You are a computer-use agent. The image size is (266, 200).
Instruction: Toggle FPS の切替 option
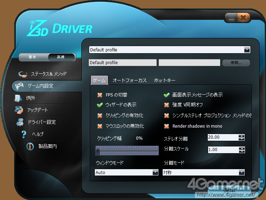(100, 95)
